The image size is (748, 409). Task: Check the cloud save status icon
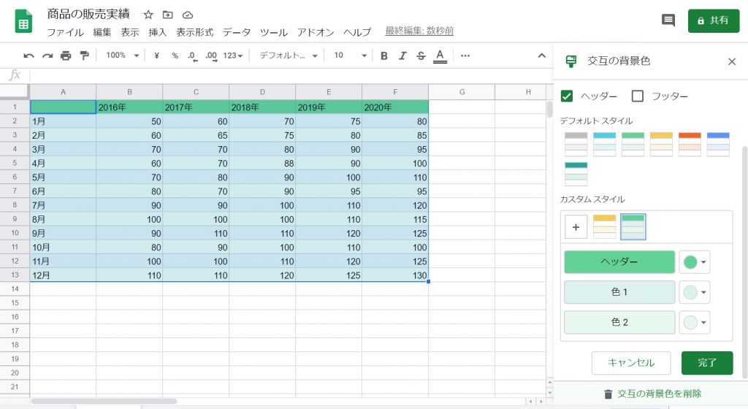coord(188,15)
